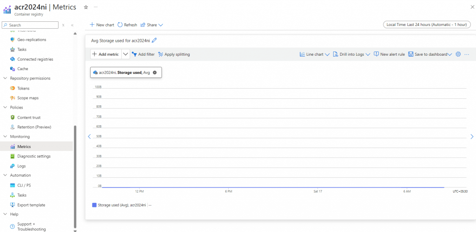Open Save to dashboard dropdown
Screen dimensions: 476x232
430,54
